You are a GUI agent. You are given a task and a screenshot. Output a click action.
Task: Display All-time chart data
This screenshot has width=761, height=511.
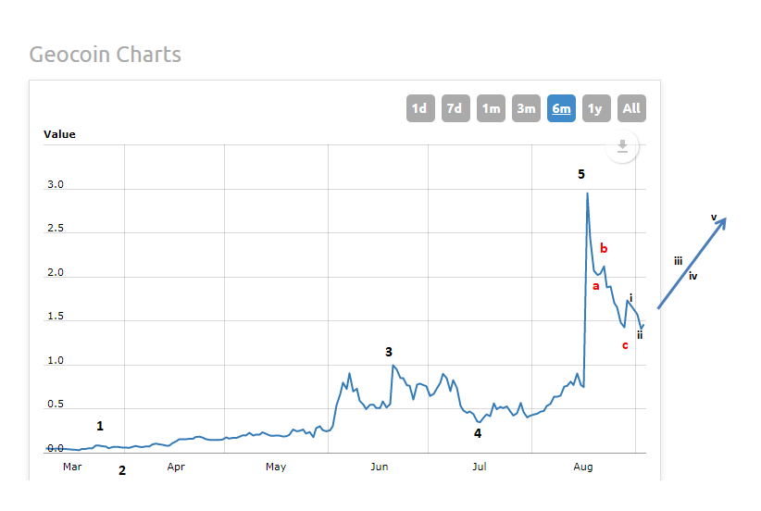[631, 108]
